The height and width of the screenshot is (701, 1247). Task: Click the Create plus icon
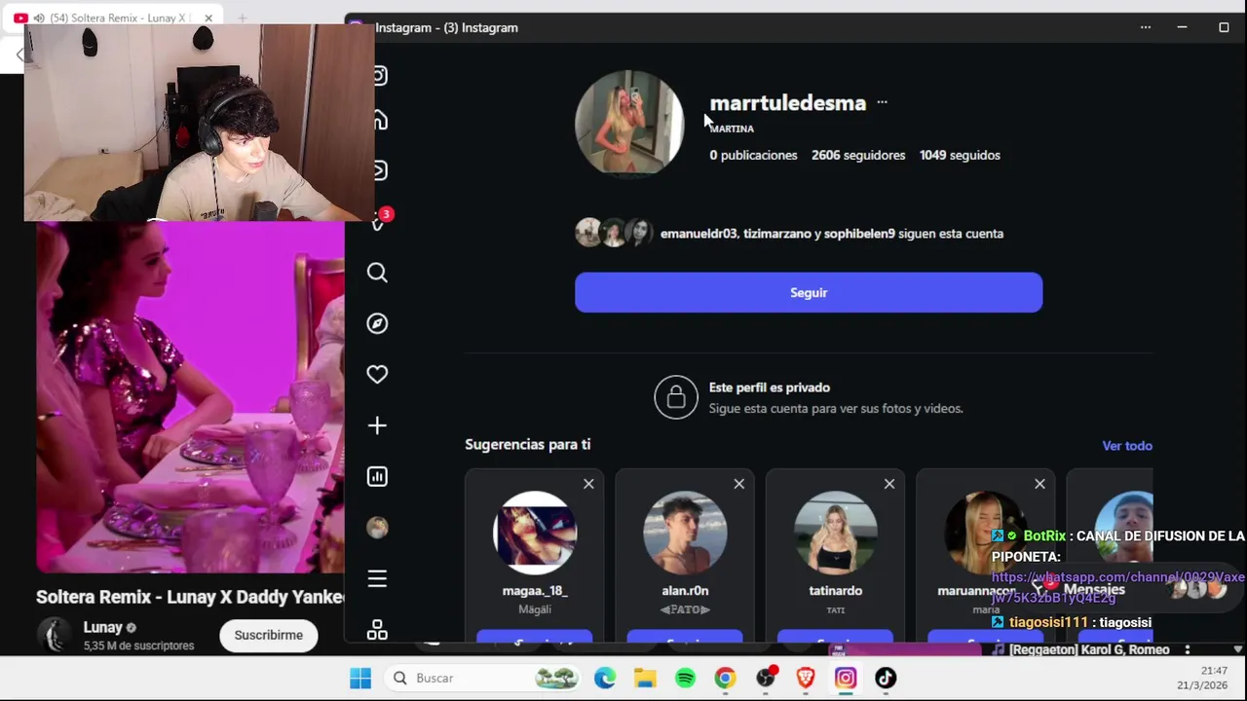(x=377, y=425)
